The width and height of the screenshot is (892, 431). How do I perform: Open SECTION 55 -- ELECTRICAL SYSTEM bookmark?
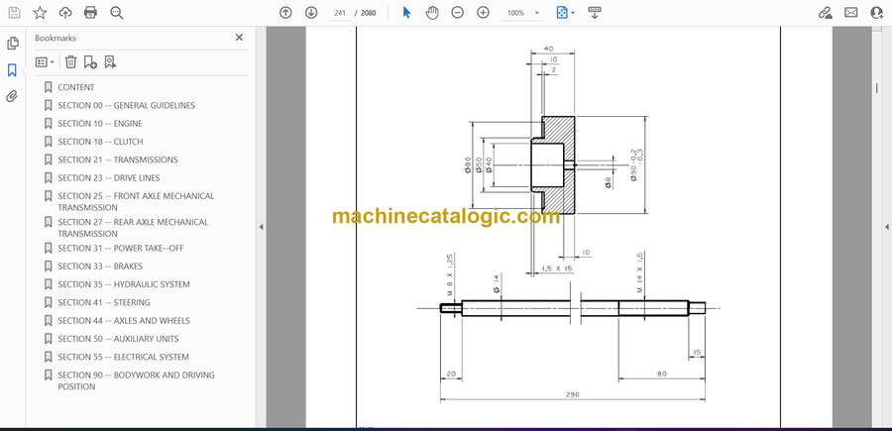124,357
